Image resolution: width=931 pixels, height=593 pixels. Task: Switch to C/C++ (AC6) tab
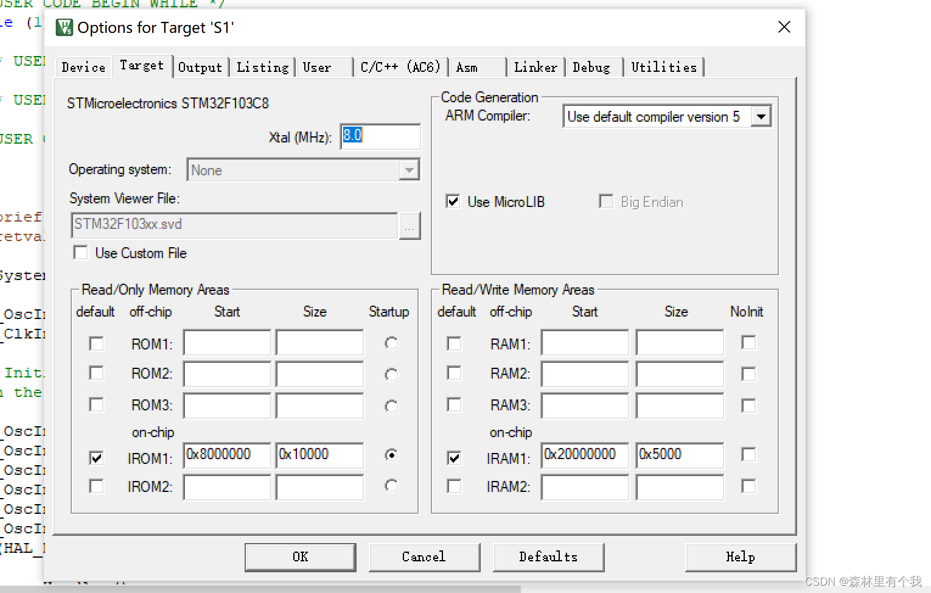pos(400,67)
